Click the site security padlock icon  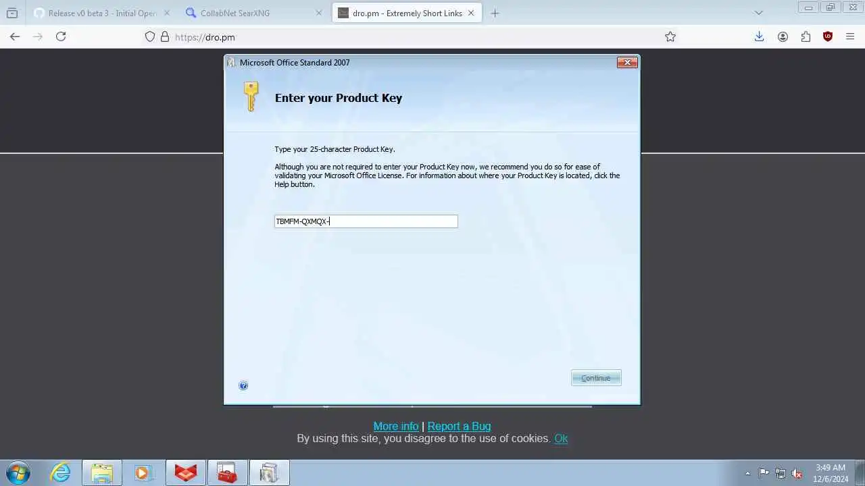(x=164, y=37)
